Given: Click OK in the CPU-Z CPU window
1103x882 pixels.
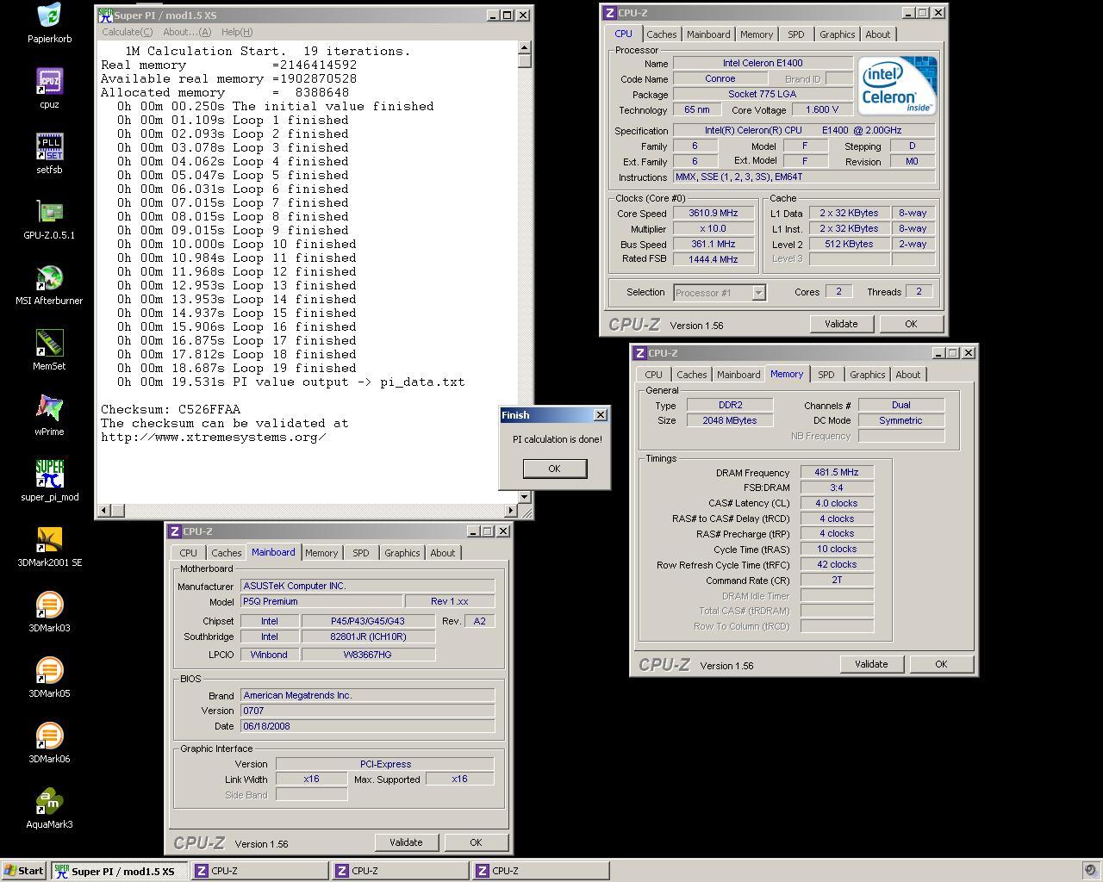Looking at the screenshot, I should pyautogui.click(x=910, y=324).
